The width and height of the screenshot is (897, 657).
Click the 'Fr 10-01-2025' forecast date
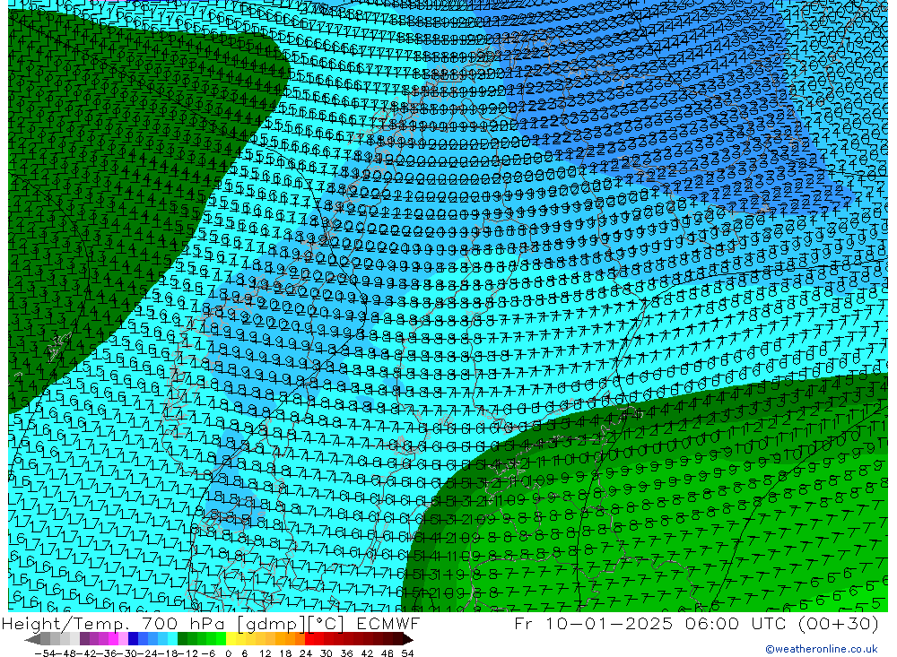coord(594,623)
